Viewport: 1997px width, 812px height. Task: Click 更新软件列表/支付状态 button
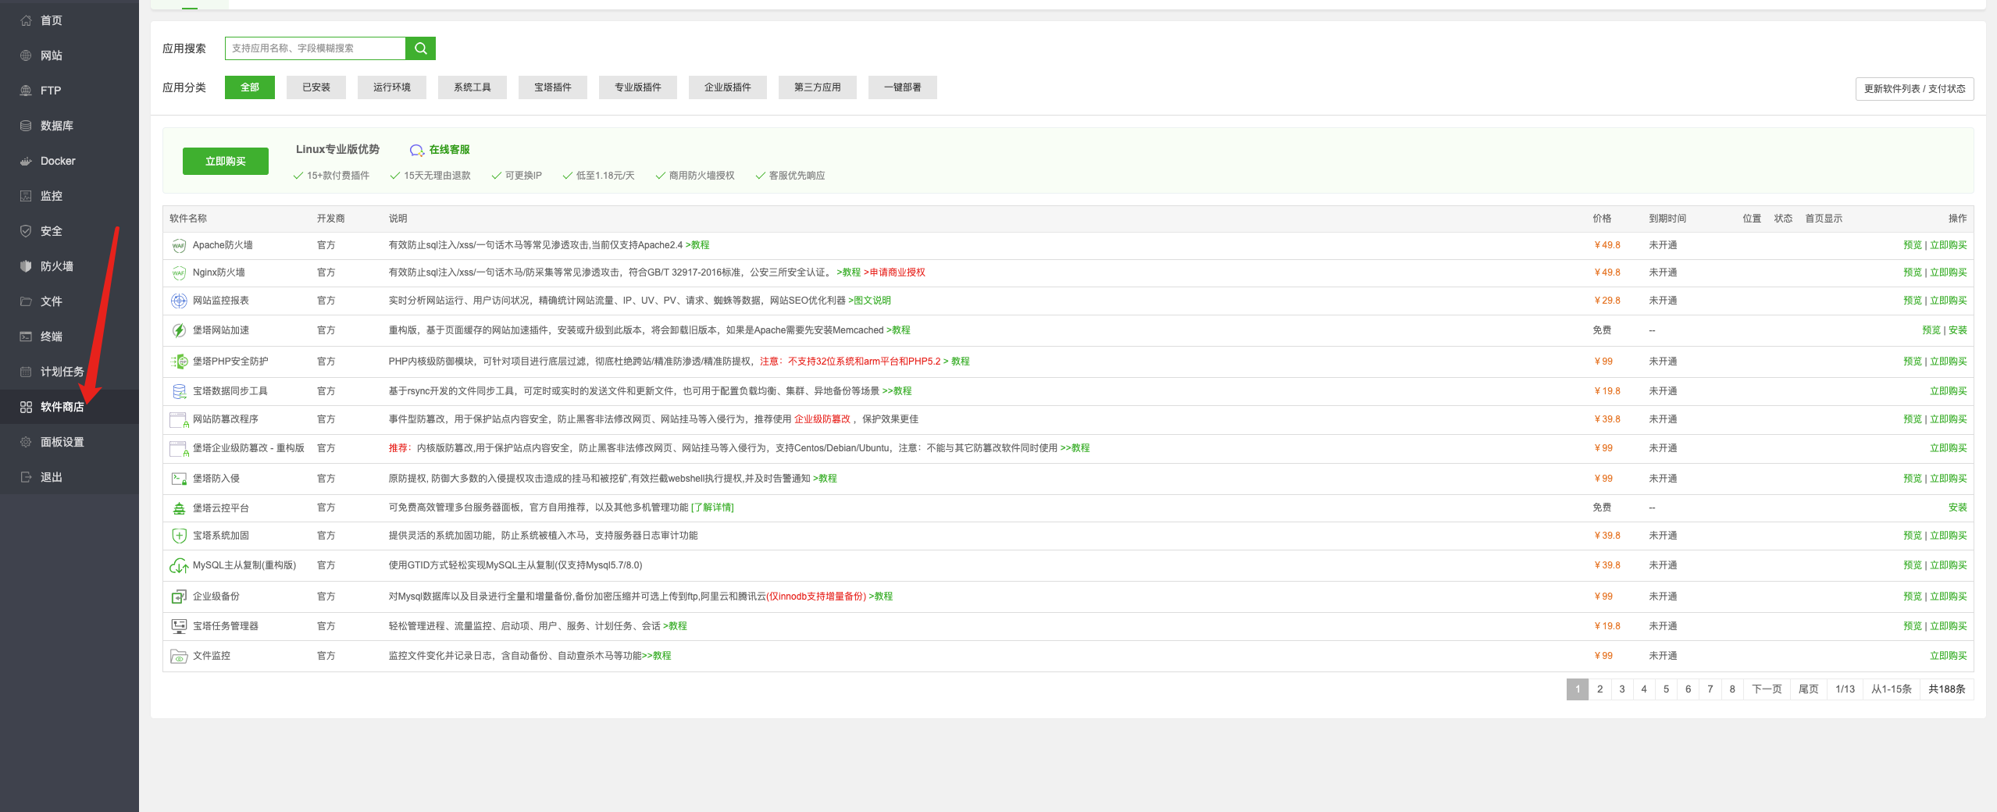pos(1913,88)
